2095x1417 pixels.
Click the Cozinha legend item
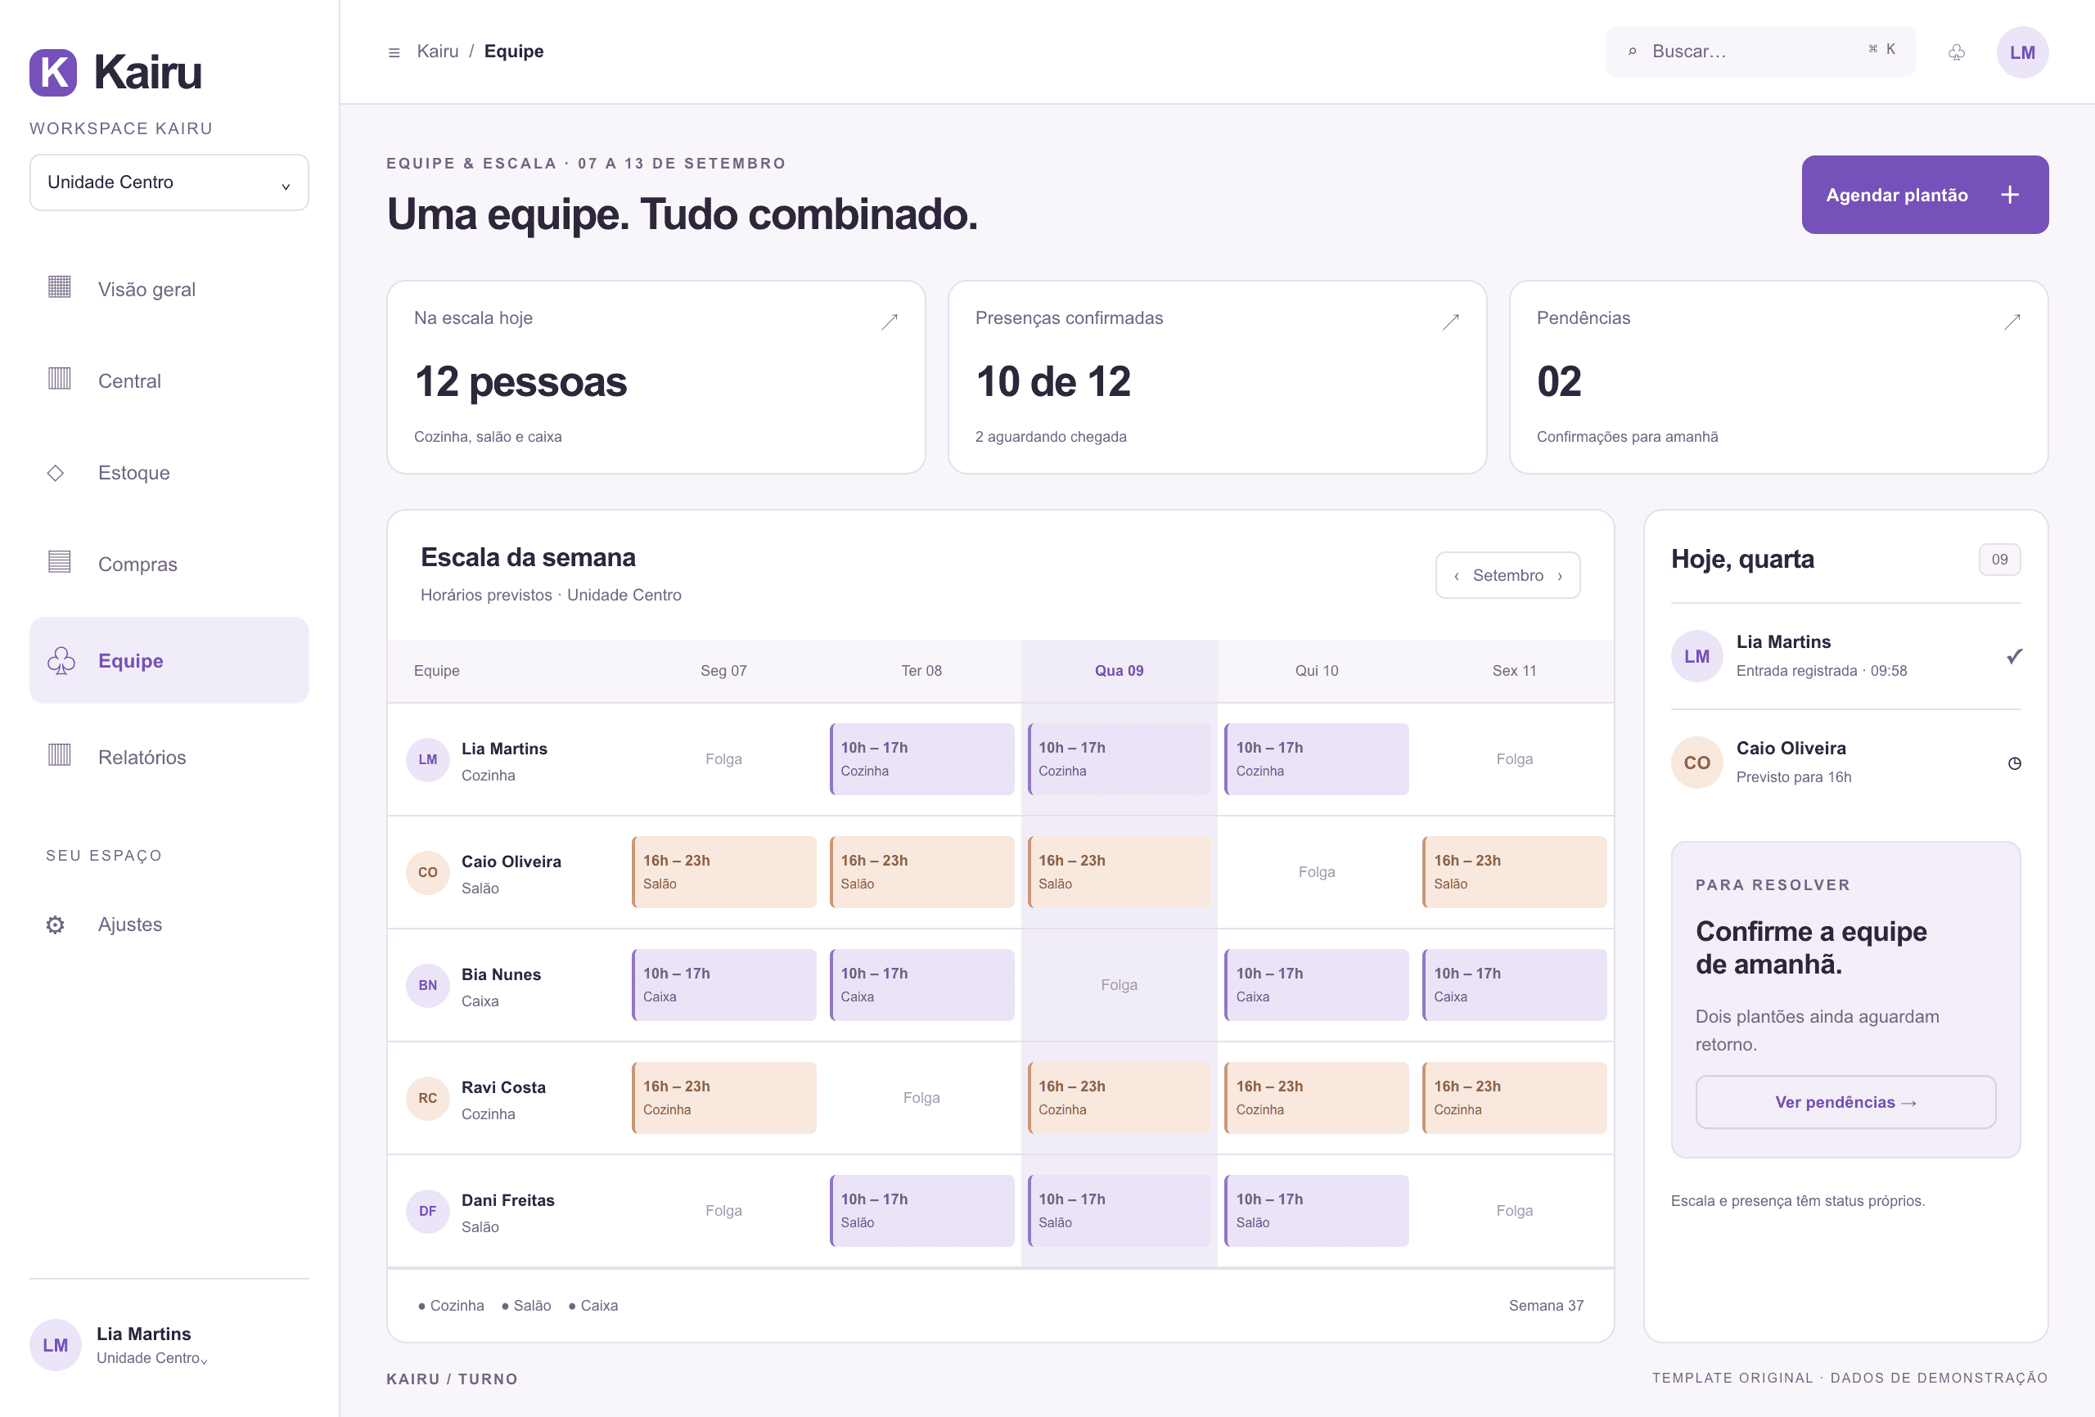click(450, 1305)
